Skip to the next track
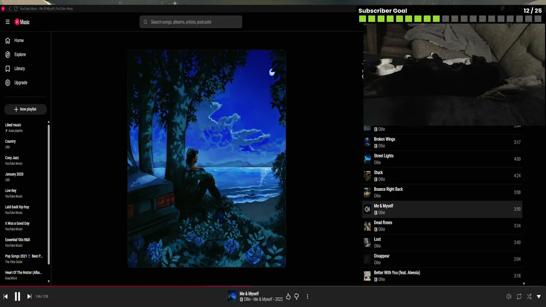This screenshot has width=546, height=307. click(x=29, y=296)
